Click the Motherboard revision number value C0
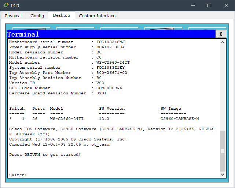The height and width of the screenshot is (188, 235). (99, 57)
